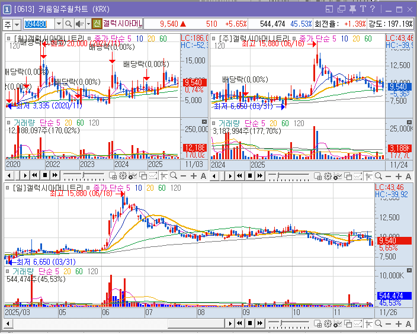Click the stock code input field 094480

pyautogui.click(x=39, y=24)
